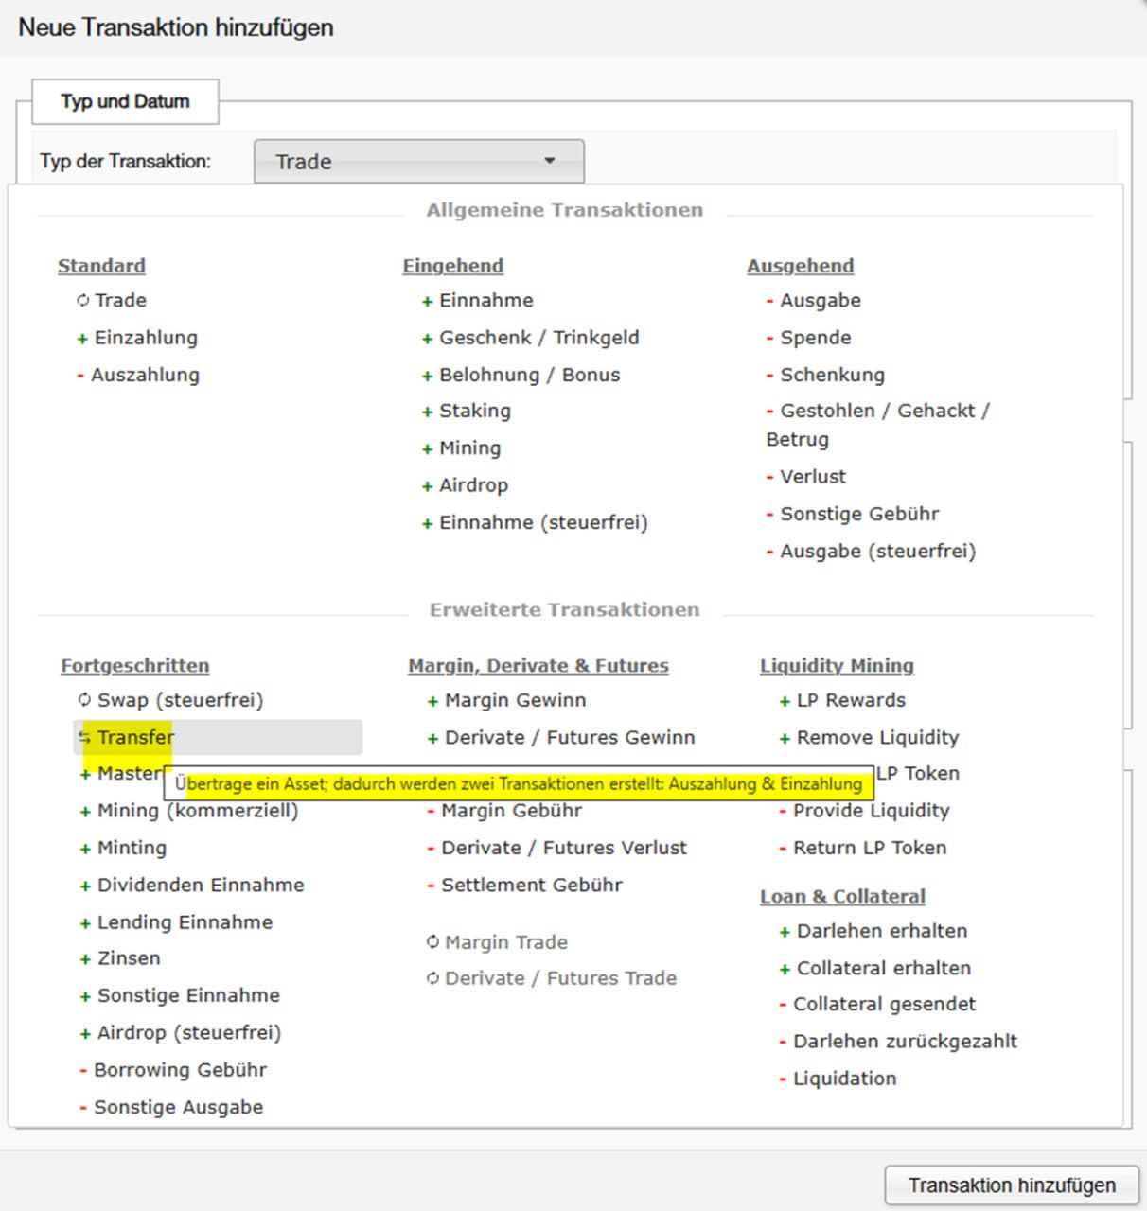Open the Typ der Transaktion dropdown
The image size is (1147, 1211).
[x=418, y=162]
